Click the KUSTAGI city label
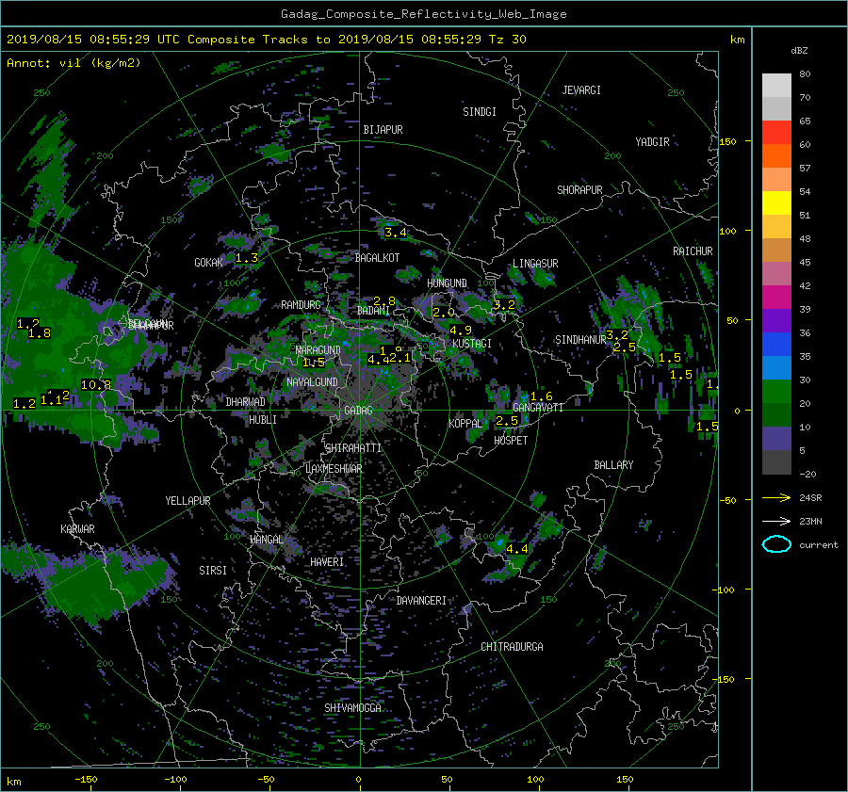The height and width of the screenshot is (792, 848). tap(472, 344)
